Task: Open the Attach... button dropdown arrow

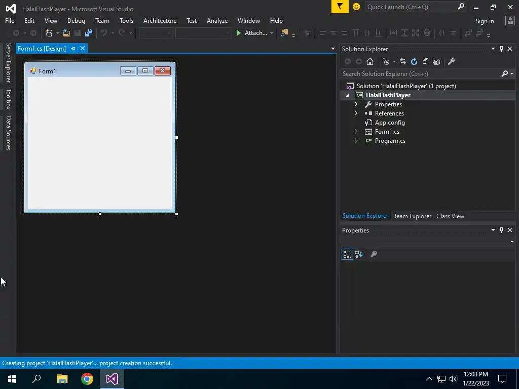Action: click(x=272, y=33)
